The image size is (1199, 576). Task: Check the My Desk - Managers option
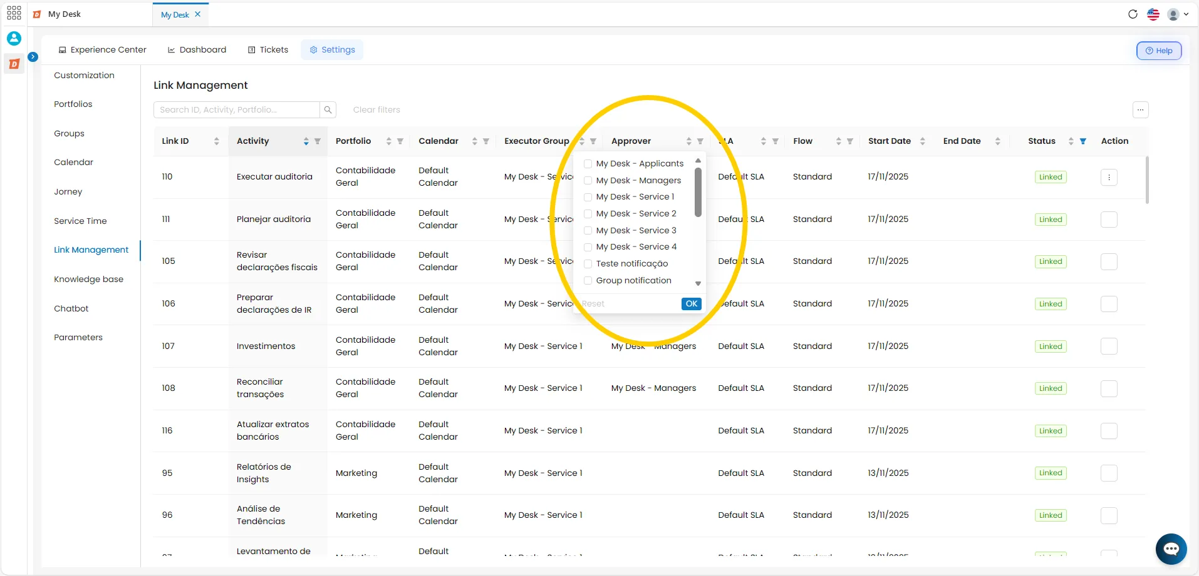[588, 181]
